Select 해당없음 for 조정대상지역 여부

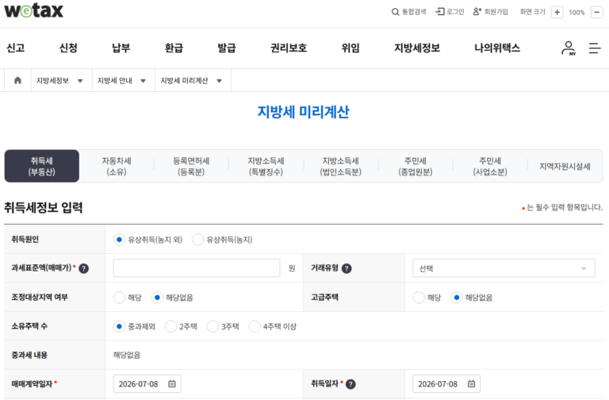pyautogui.click(x=157, y=298)
